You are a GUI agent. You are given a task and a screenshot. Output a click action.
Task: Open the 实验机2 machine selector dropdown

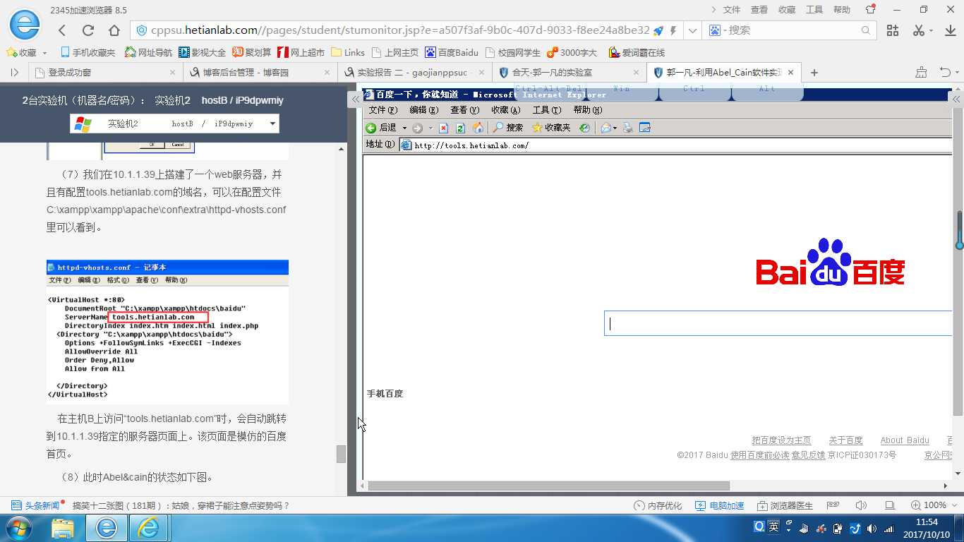tap(174, 124)
